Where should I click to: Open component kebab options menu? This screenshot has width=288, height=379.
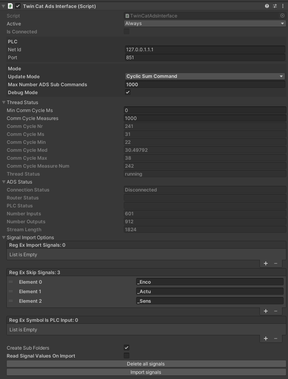pos(282,6)
